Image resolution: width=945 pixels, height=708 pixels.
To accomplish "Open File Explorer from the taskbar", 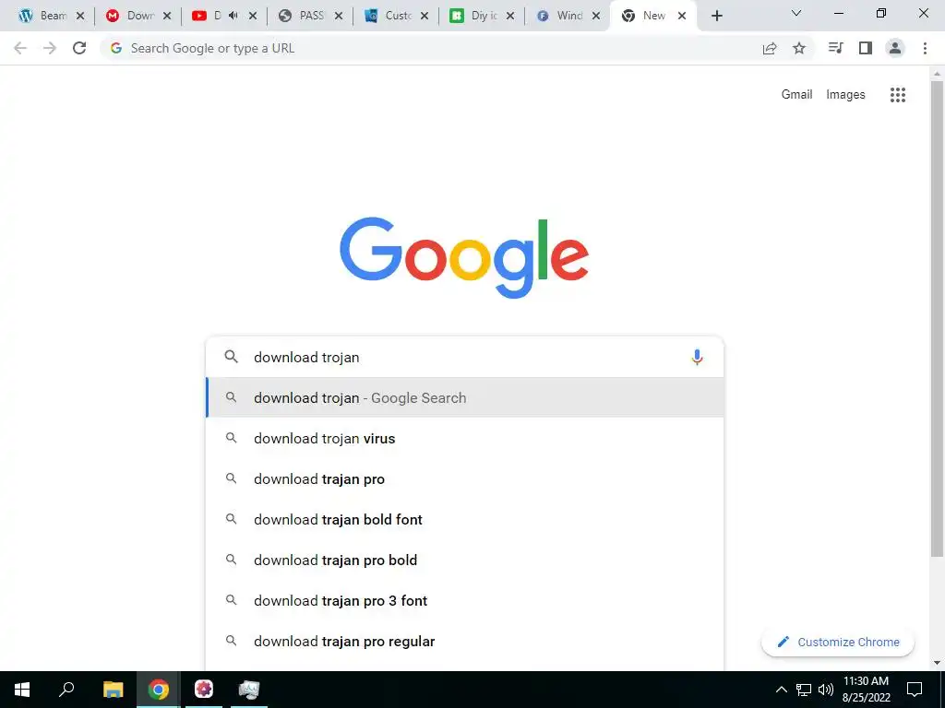I will coord(113,690).
